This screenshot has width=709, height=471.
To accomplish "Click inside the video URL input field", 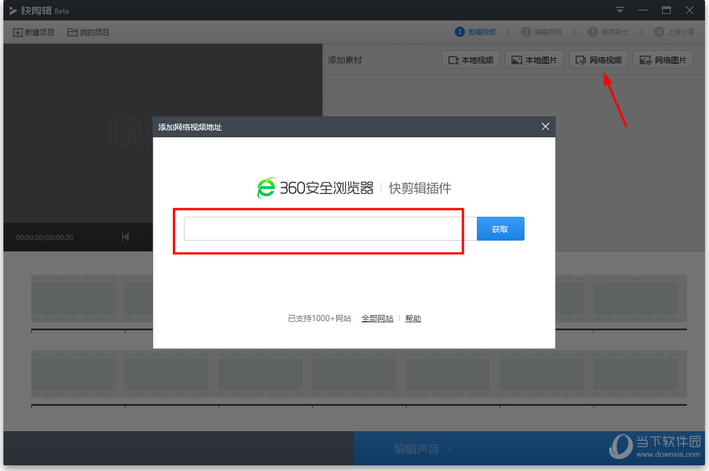I will click(x=324, y=229).
